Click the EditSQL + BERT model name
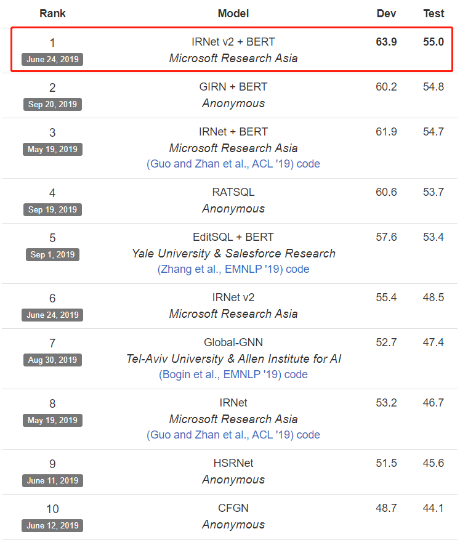468x542 pixels. click(x=233, y=237)
